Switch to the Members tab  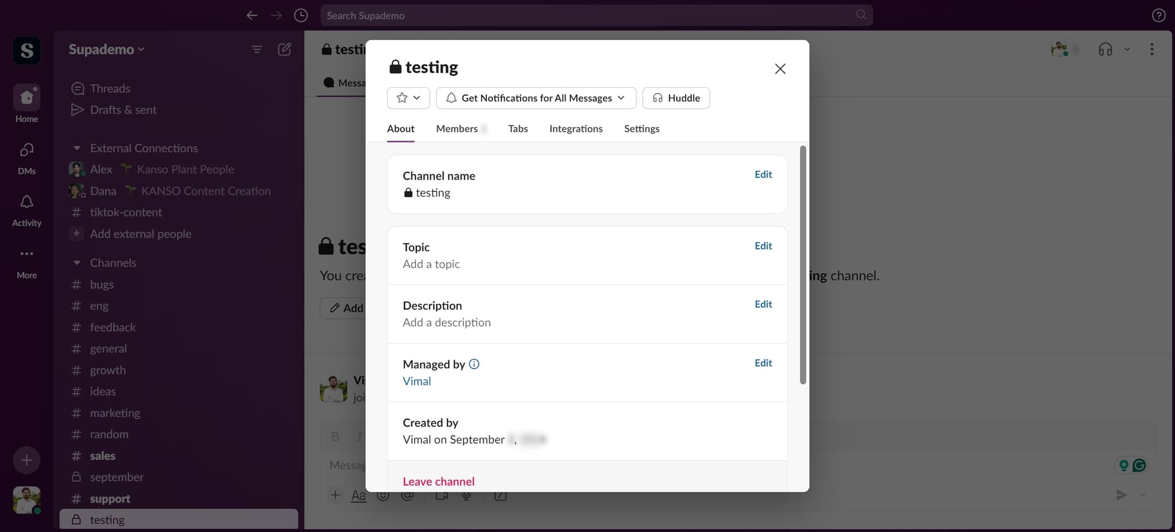(457, 129)
